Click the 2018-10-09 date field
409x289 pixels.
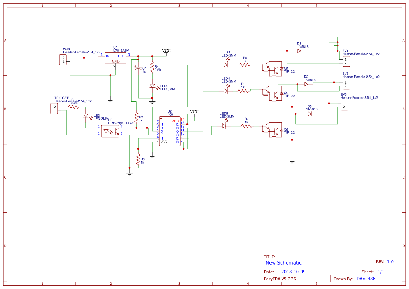coord(293,271)
